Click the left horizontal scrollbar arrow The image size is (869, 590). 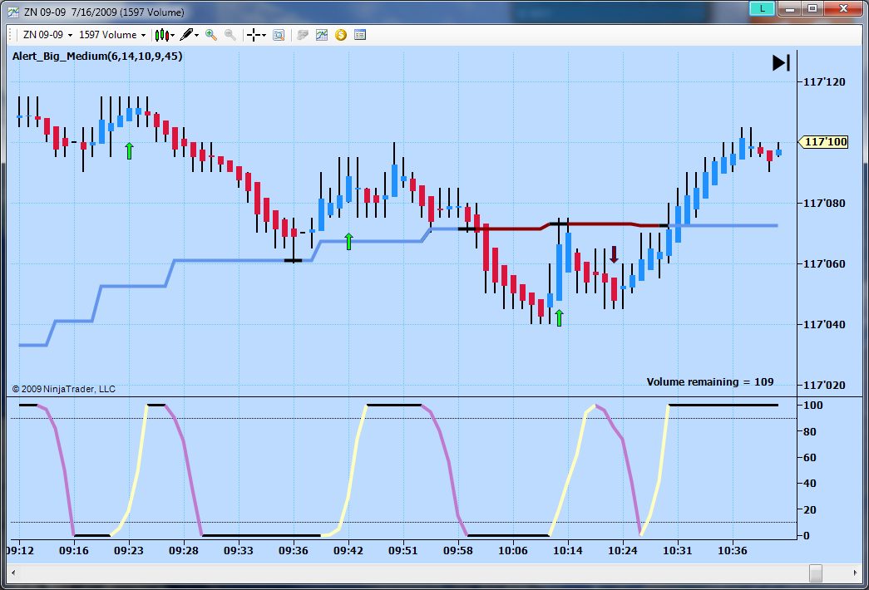[13, 573]
